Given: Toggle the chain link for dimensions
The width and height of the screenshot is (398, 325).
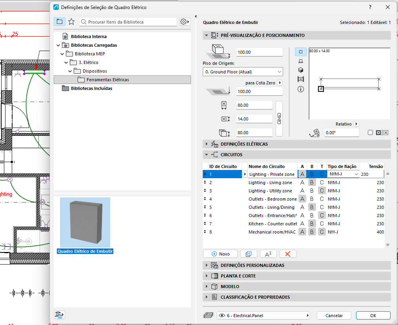Looking at the screenshot, I should (279, 119).
